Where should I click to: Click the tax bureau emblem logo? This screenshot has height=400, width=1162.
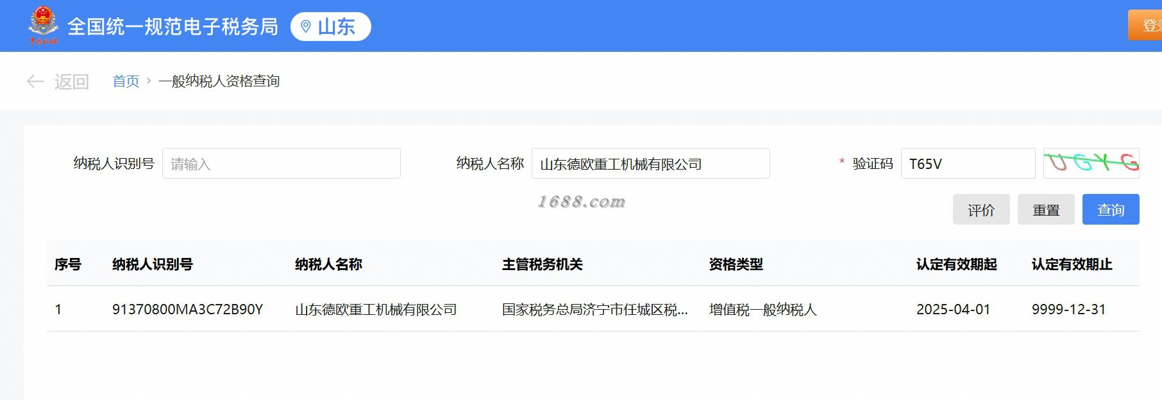coord(43,26)
